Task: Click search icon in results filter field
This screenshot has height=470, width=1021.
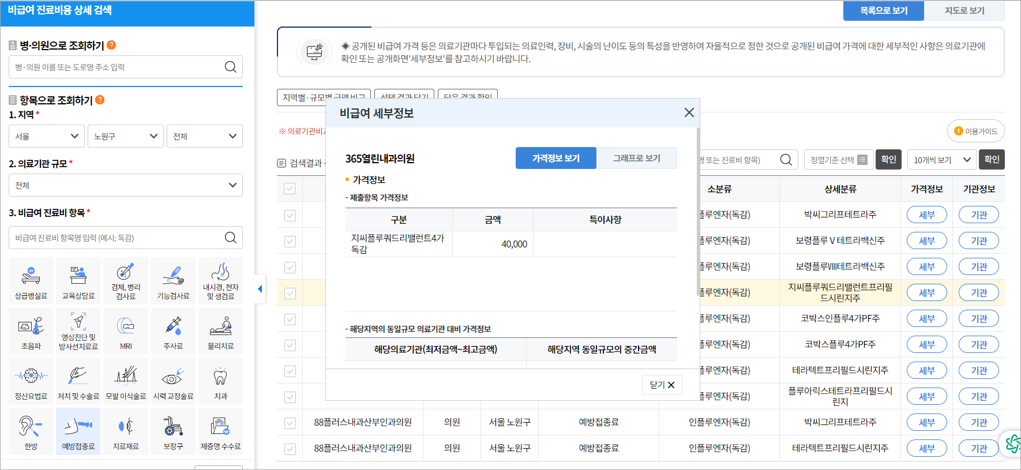Action: pos(786,160)
